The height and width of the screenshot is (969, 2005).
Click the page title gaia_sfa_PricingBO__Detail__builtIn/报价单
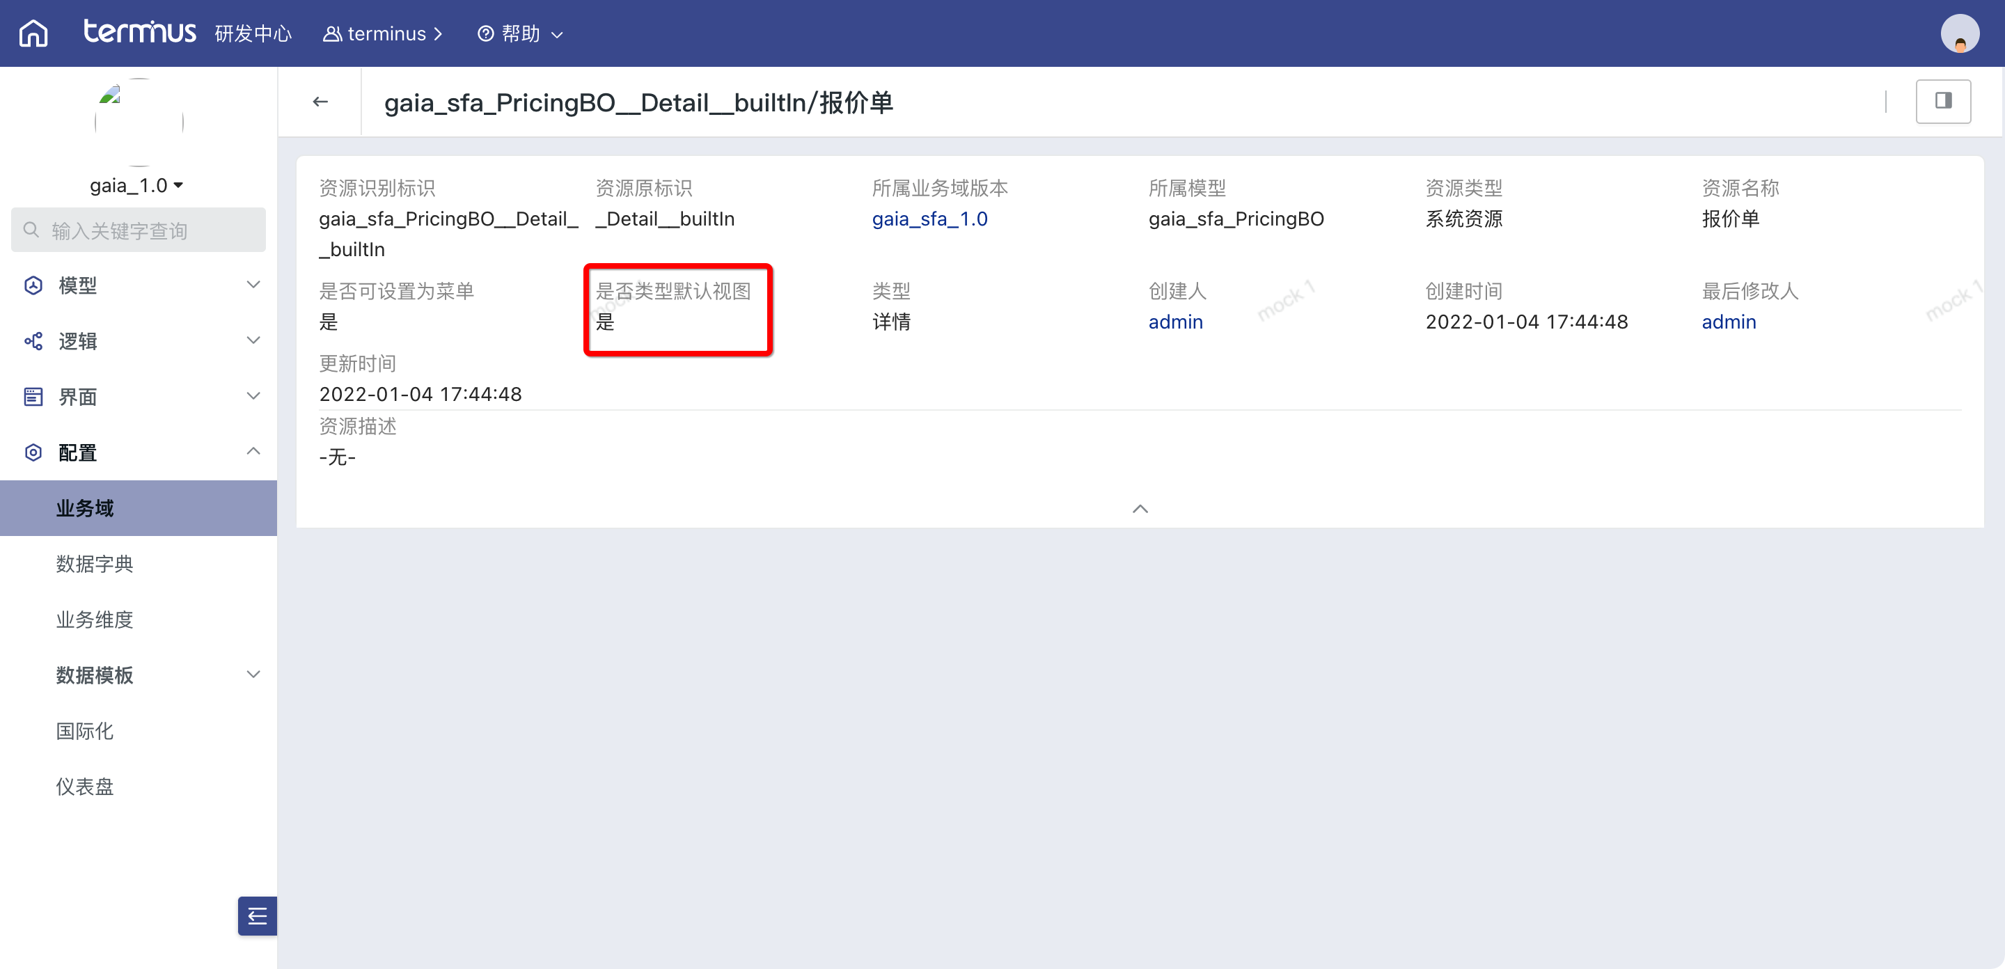click(638, 102)
